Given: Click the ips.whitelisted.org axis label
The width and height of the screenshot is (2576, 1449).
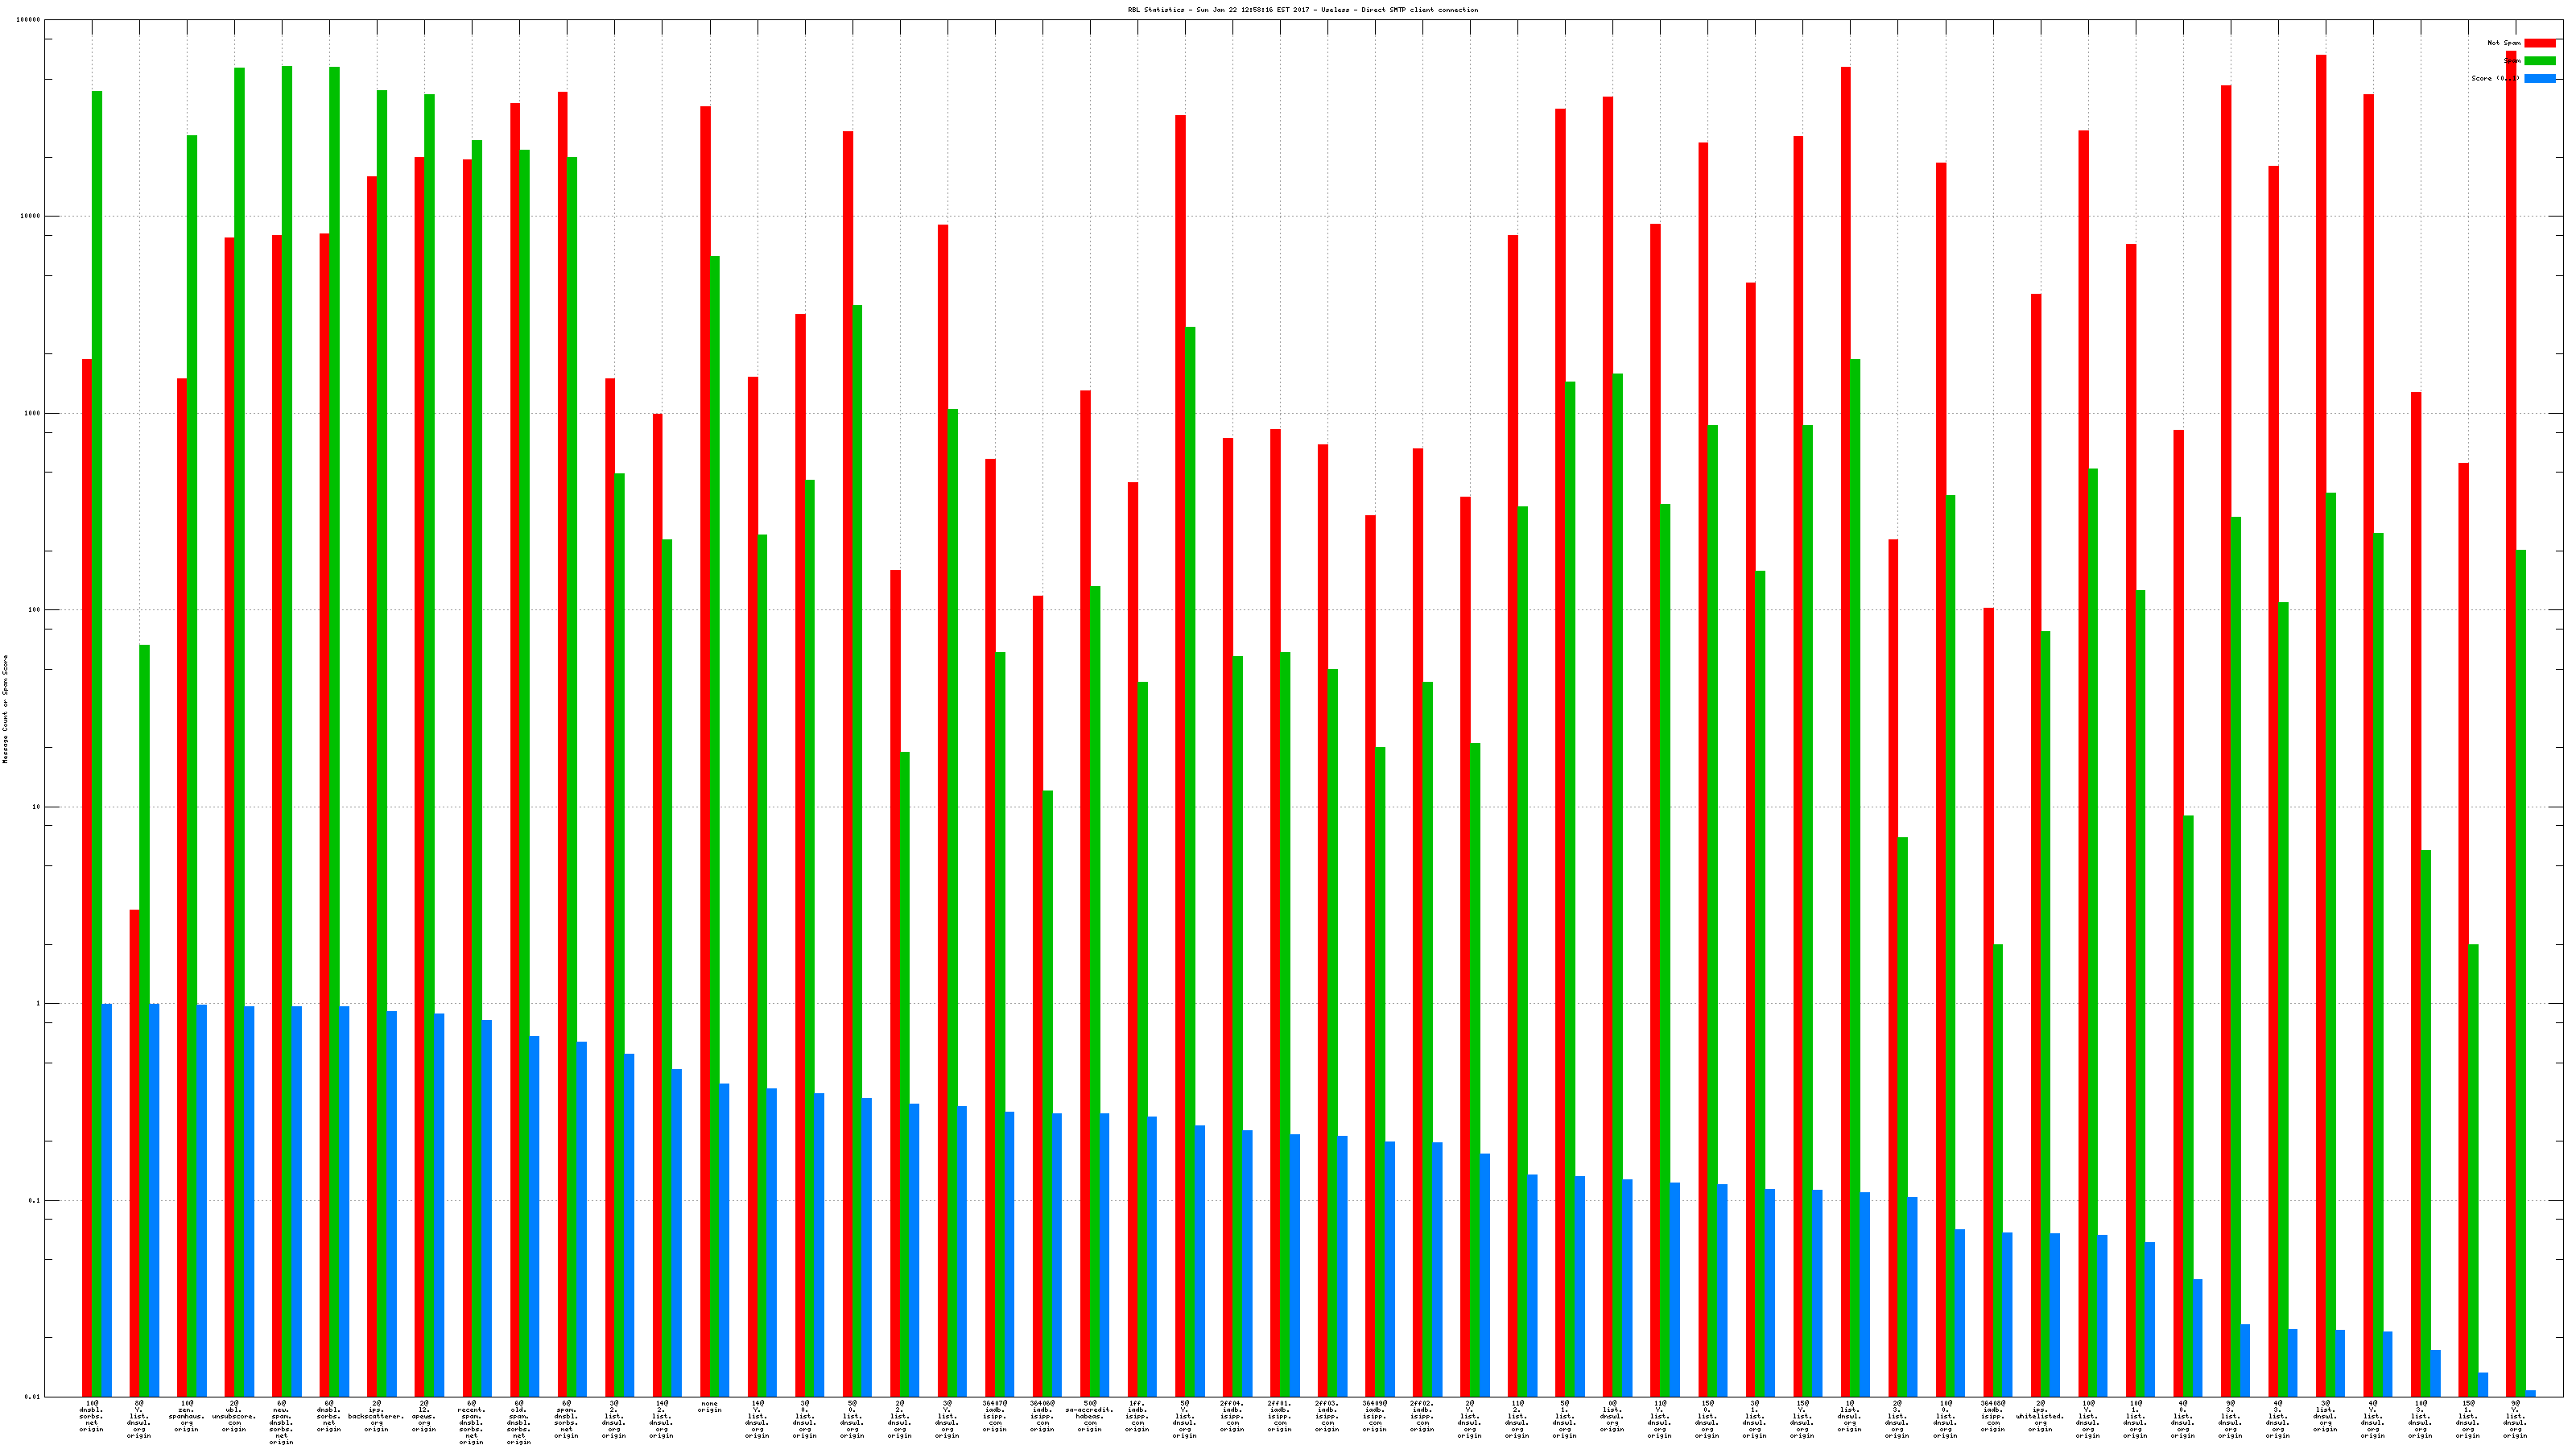Looking at the screenshot, I should 2040,1416.
